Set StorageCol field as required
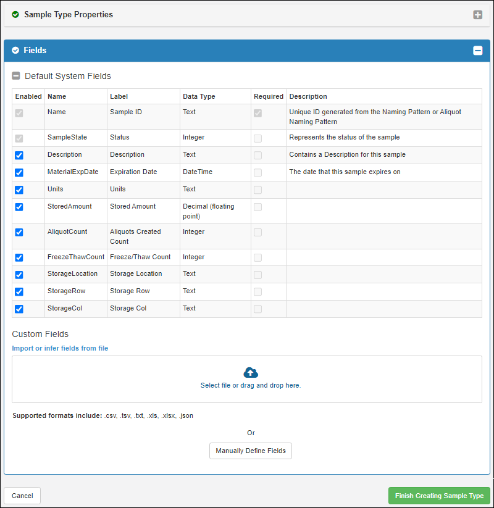Image resolution: width=494 pixels, height=508 pixels. point(257,309)
